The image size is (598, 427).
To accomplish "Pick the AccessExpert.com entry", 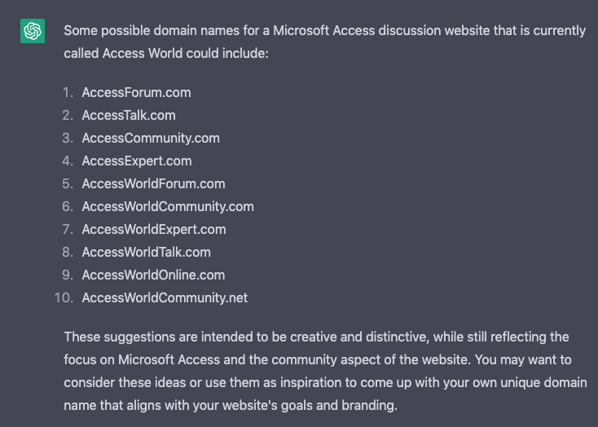I will 137,161.
